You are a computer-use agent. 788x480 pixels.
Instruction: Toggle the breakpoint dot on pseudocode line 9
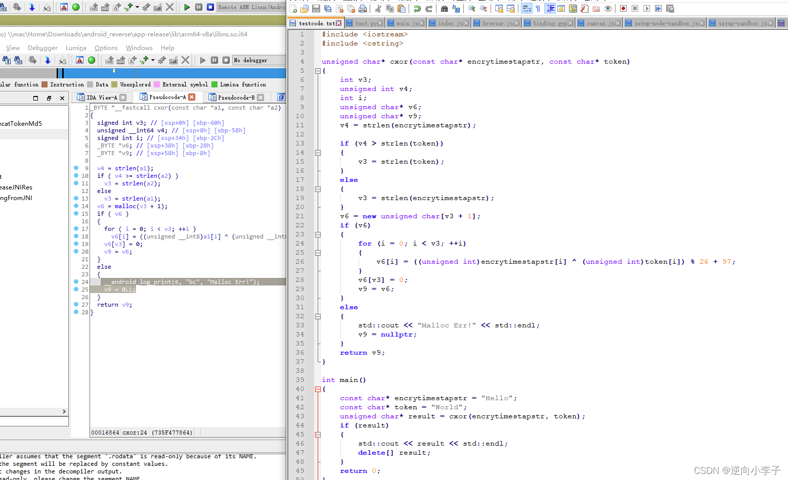(76, 168)
